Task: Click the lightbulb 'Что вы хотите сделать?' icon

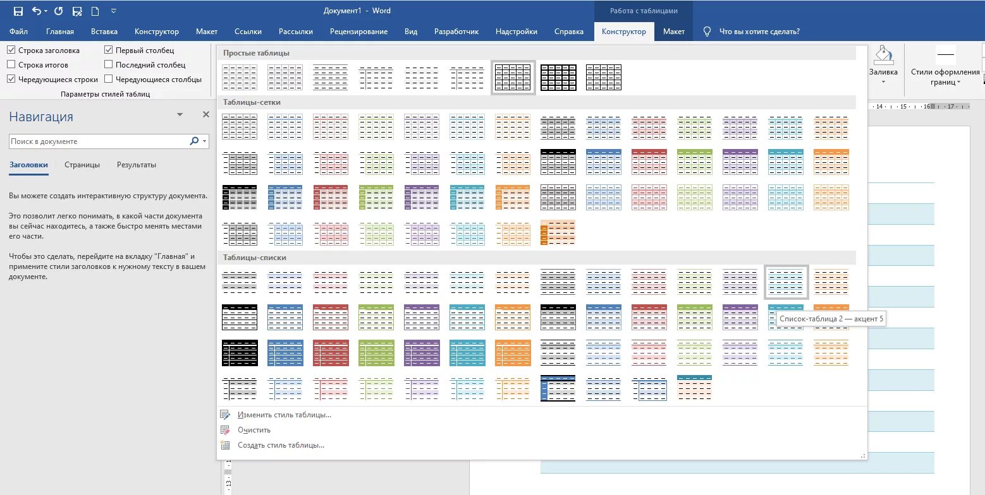Action: coord(707,32)
